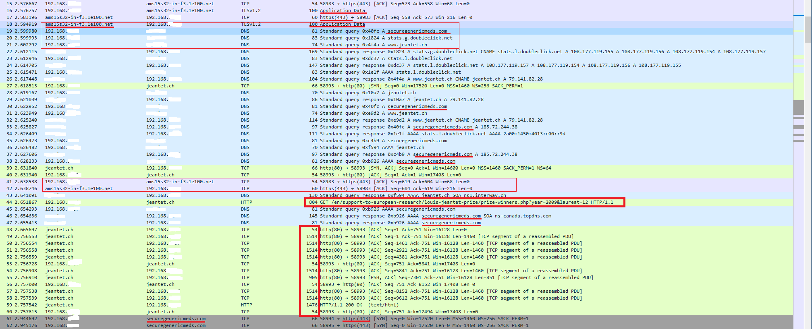This screenshot has width=812, height=329.
Task: Select packet 24 DNS response 0xdc37
Action: [397, 65]
